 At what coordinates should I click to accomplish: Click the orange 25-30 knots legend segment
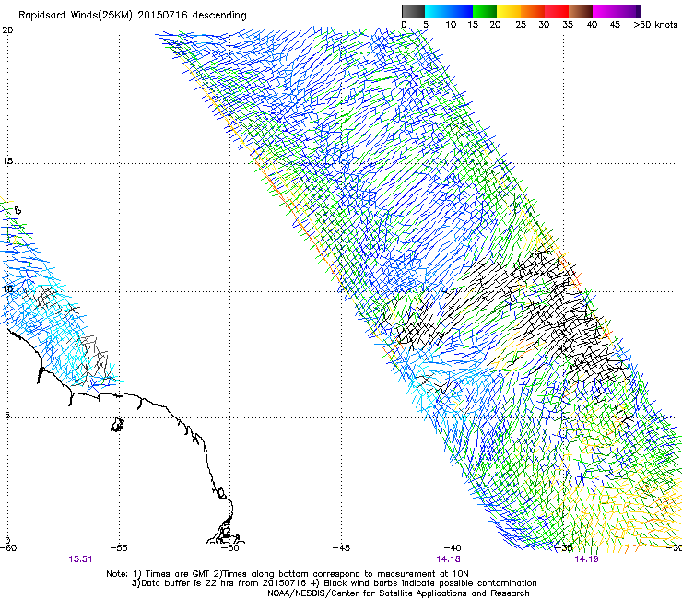(533, 11)
